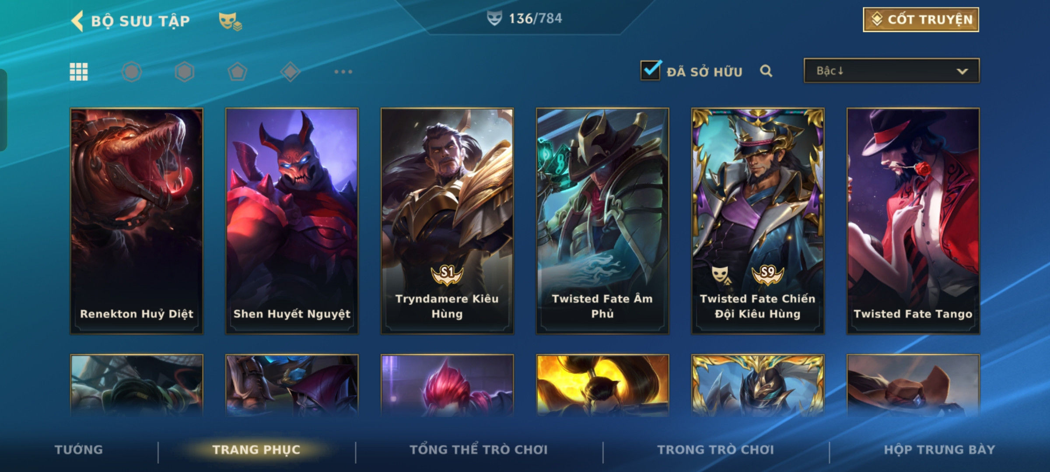Open the Tổng Thể Trò Chơi tab

point(479,450)
